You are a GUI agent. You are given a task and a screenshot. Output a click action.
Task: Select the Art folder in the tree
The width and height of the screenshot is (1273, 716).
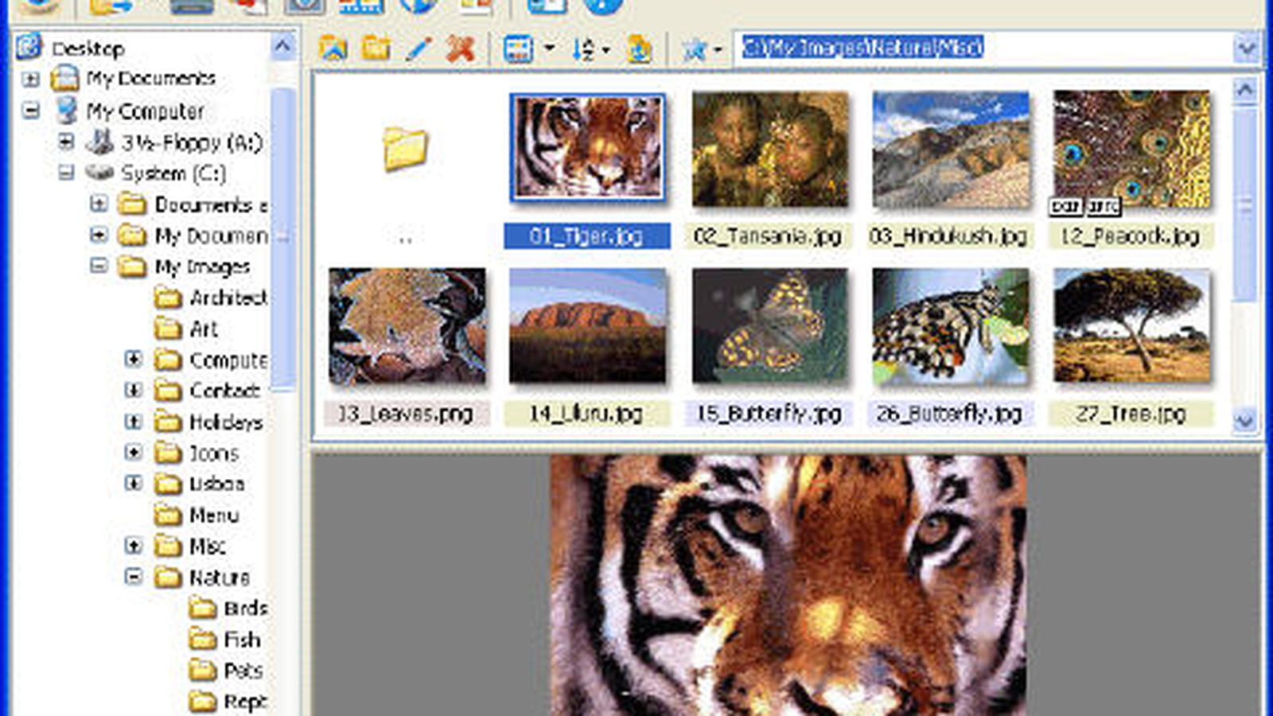coord(204,329)
